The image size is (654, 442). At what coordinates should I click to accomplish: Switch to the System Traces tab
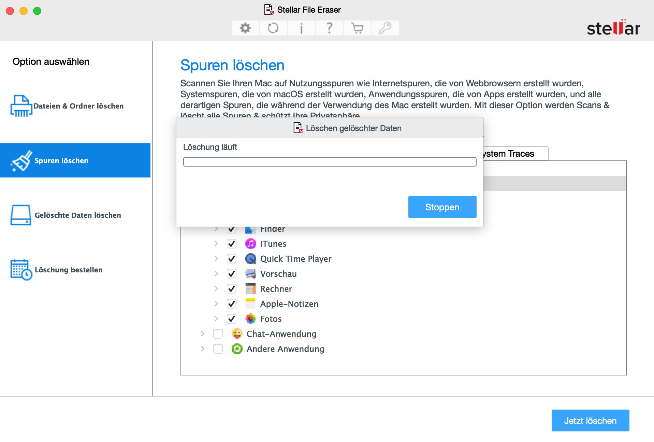(516, 154)
